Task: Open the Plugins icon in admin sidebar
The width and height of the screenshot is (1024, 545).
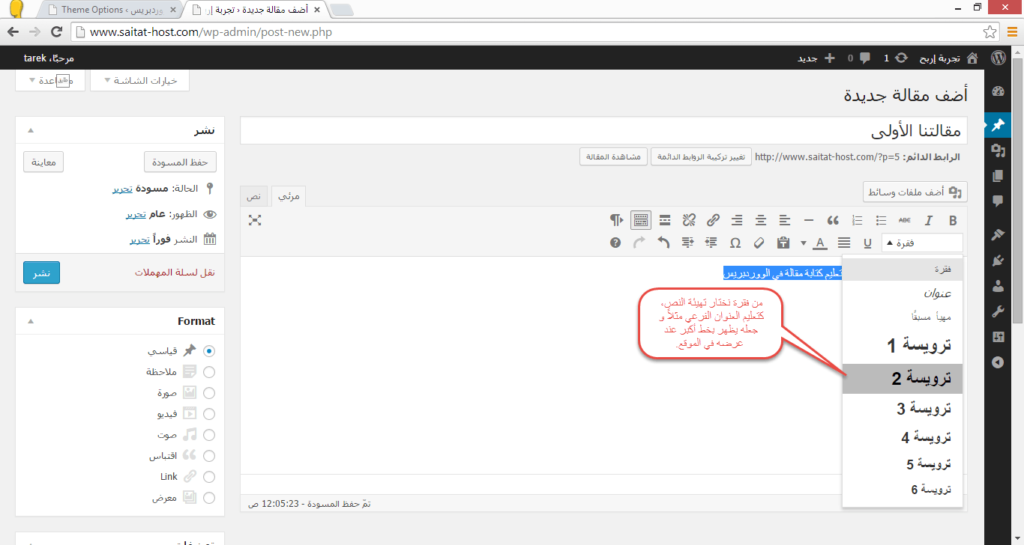Action: (997, 261)
